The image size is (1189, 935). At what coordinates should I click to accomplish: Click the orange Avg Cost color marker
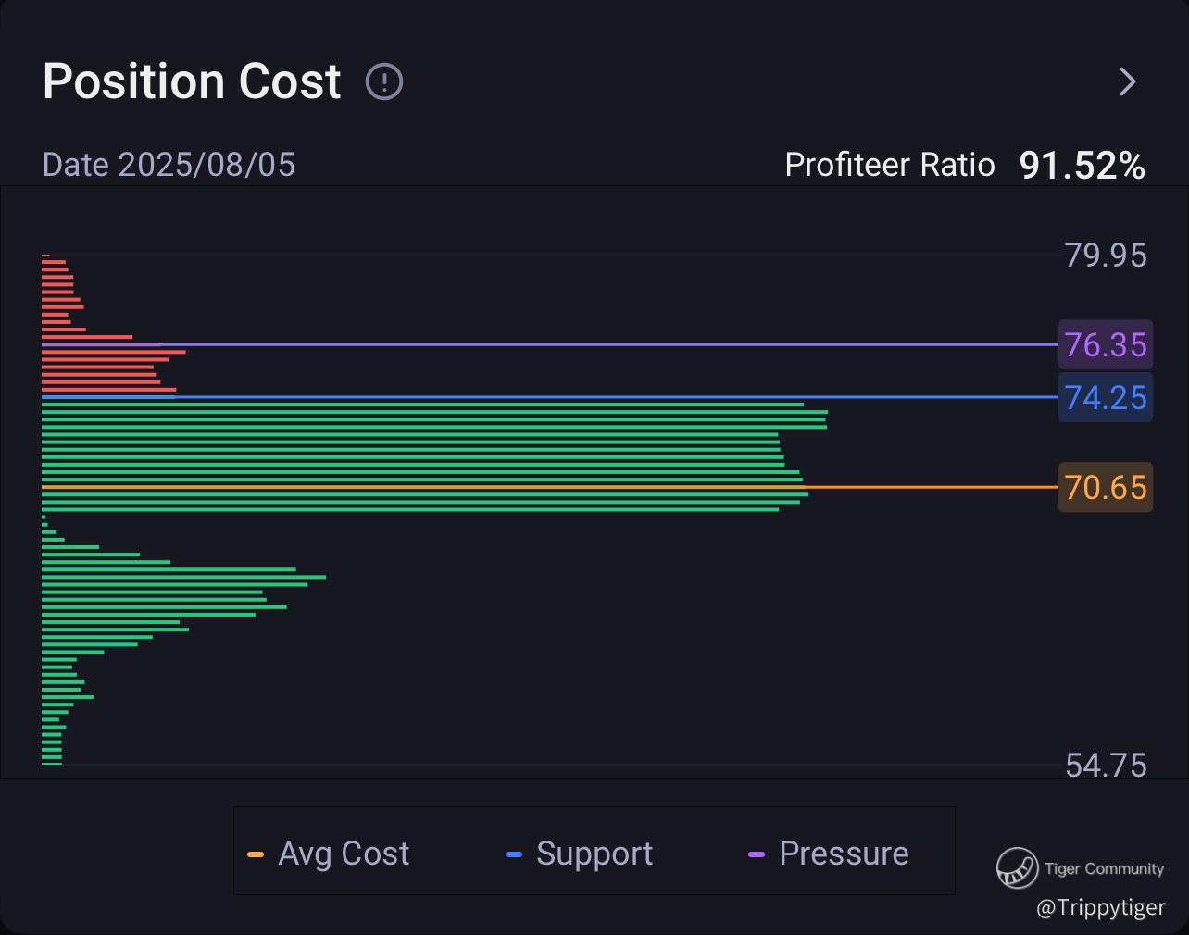[x=256, y=854]
